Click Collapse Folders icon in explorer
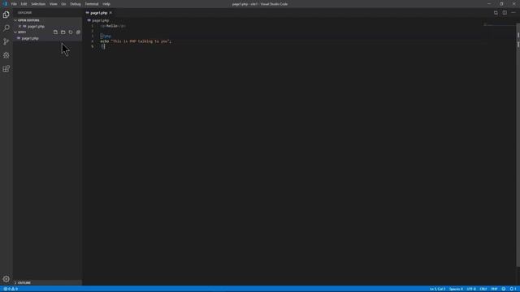The image size is (520, 292). click(78, 32)
